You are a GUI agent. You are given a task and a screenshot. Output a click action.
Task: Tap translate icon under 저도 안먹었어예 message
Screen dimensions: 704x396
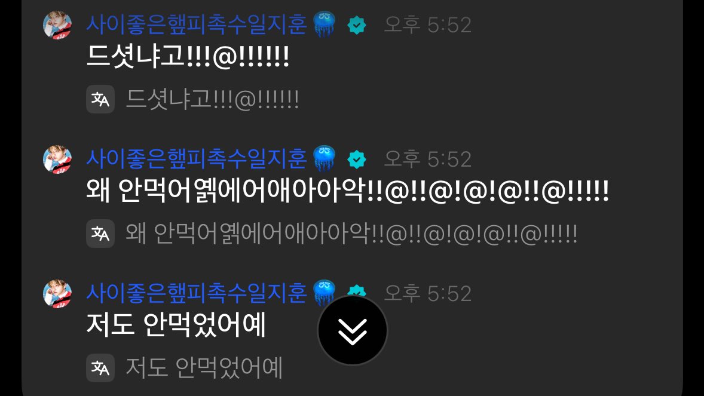(x=100, y=368)
